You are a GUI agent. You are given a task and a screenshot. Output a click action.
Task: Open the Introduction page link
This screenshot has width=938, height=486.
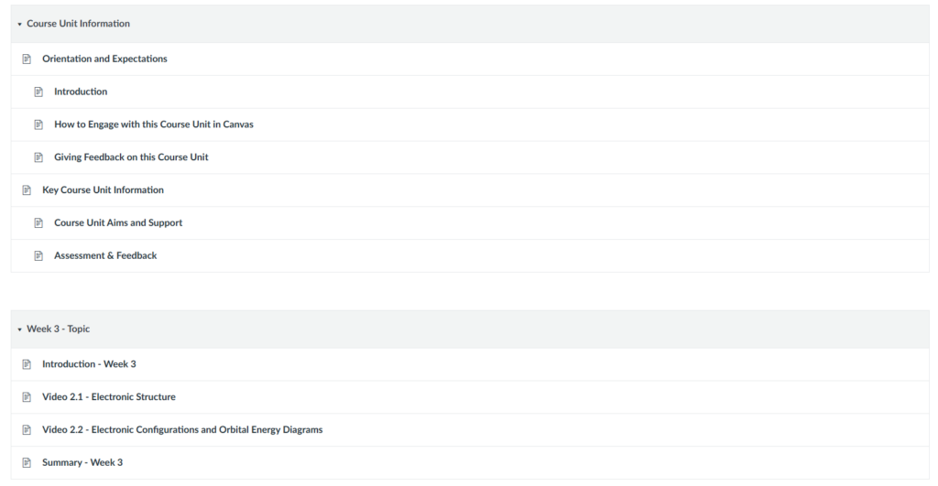point(81,92)
